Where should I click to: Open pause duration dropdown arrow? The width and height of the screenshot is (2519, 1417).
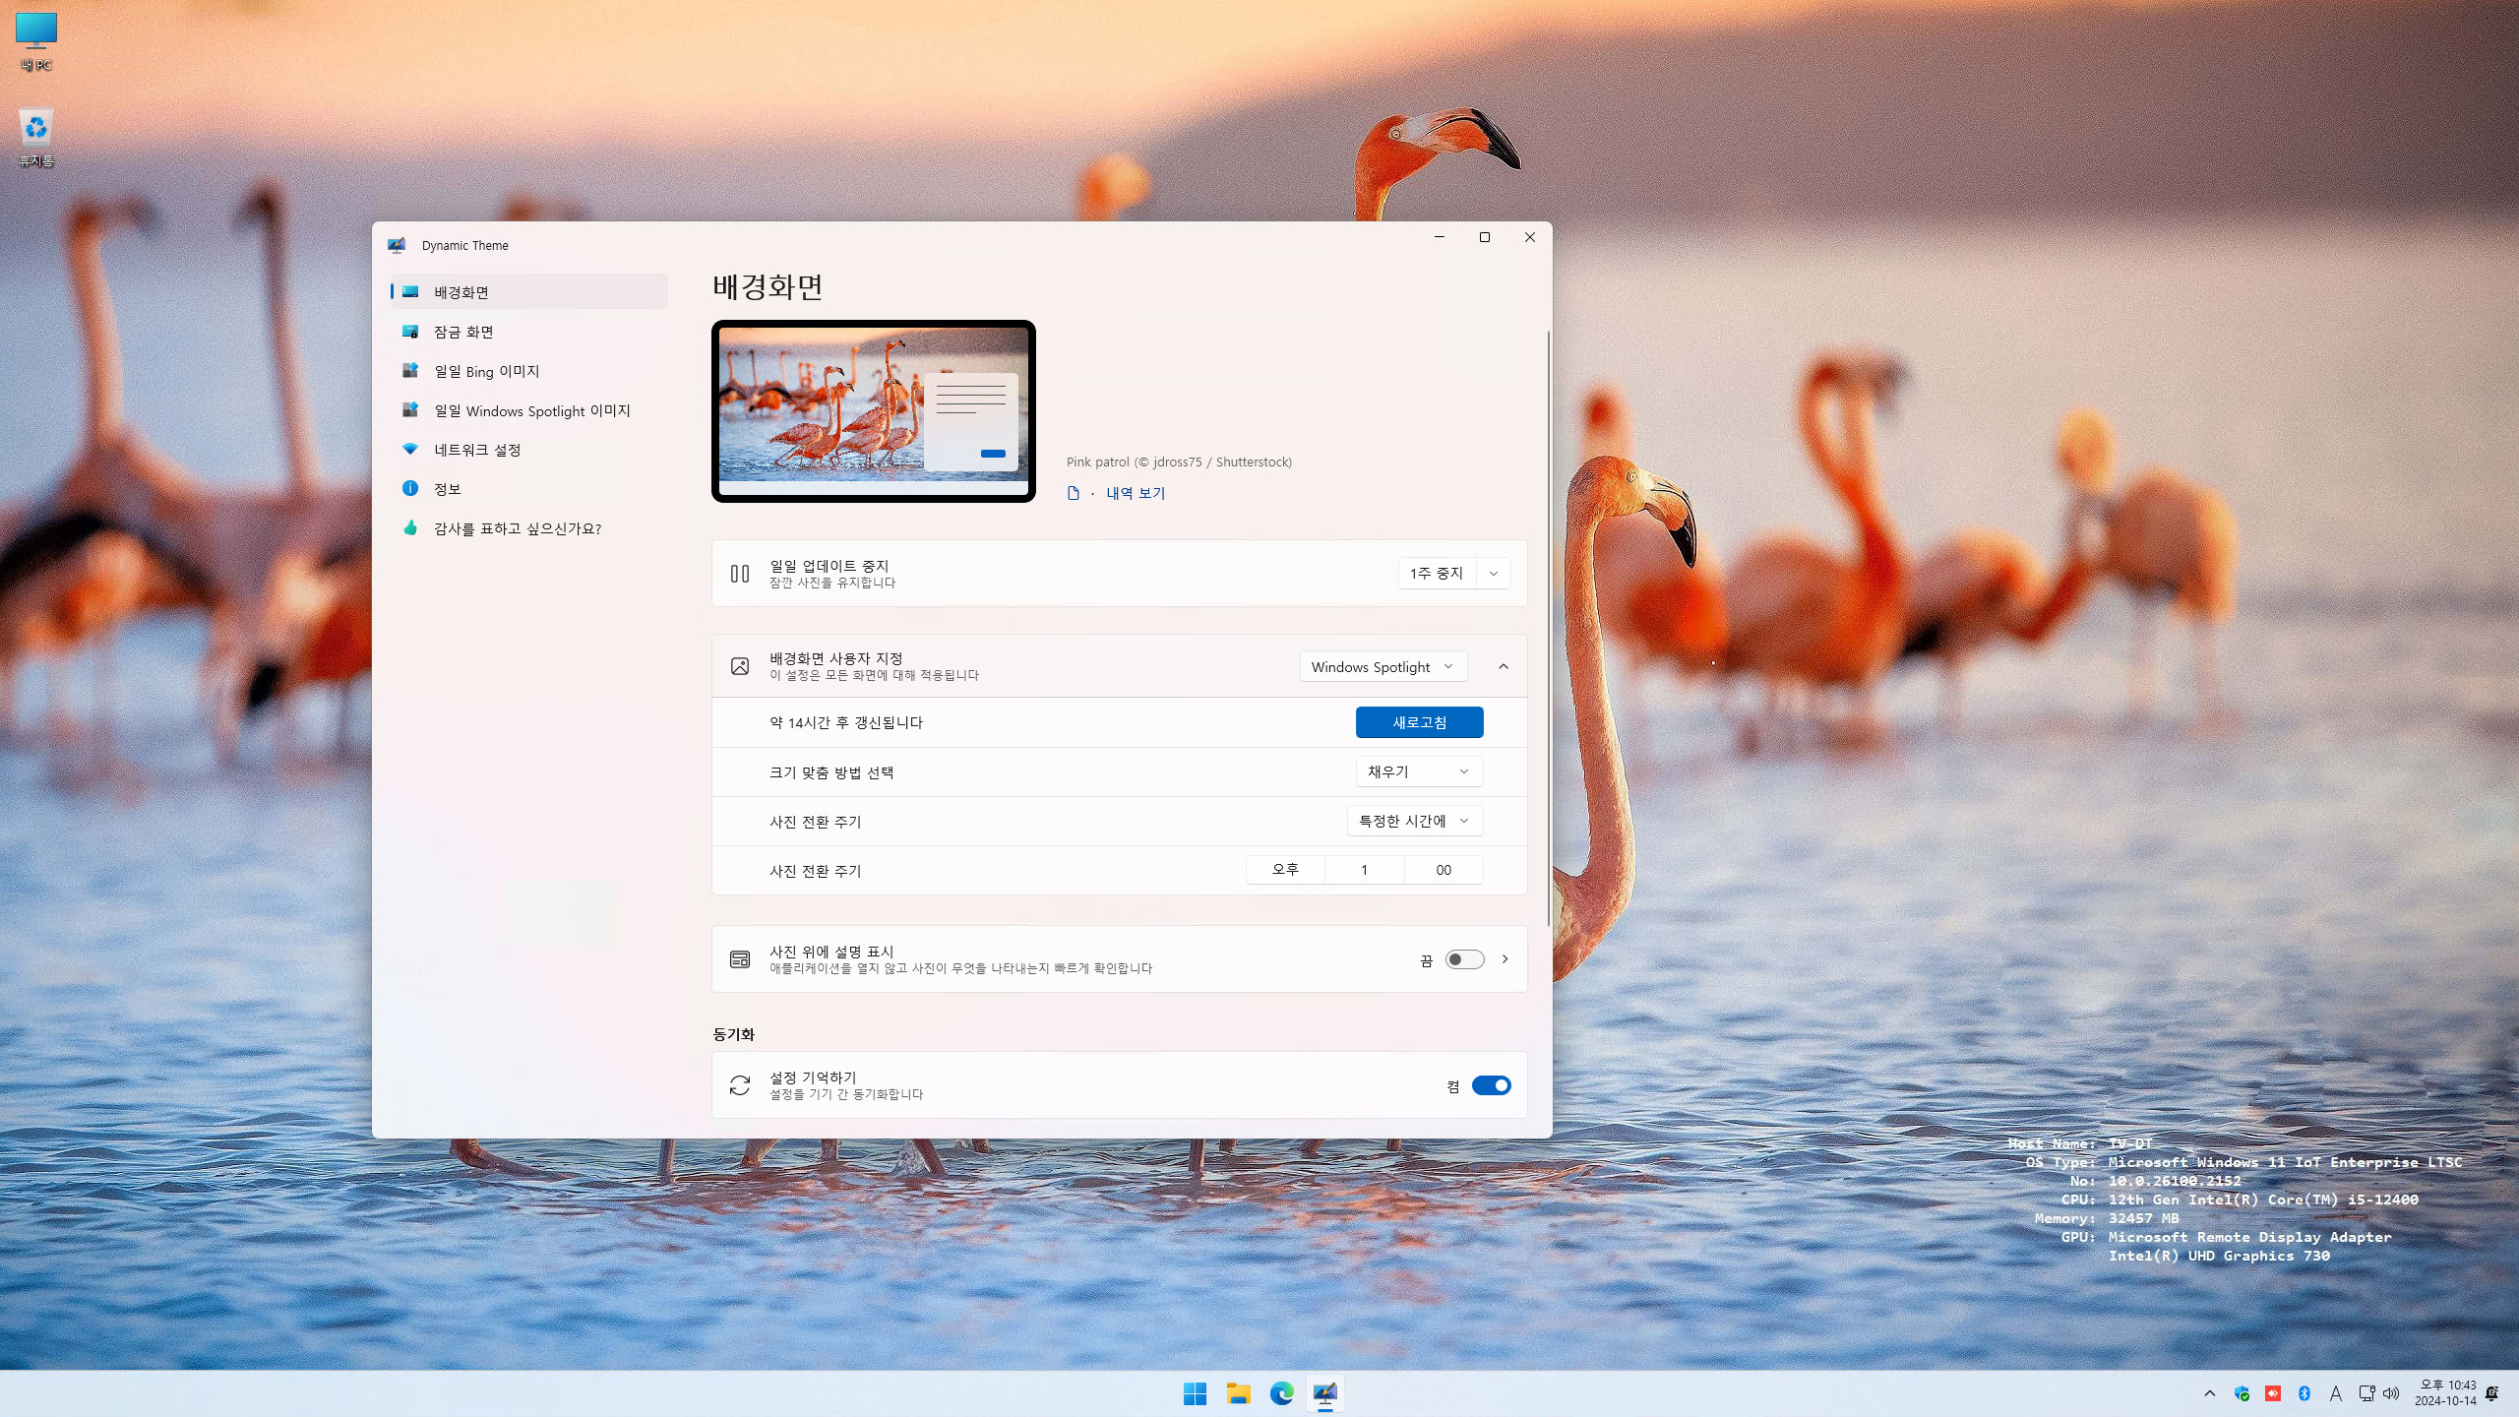(x=1494, y=573)
